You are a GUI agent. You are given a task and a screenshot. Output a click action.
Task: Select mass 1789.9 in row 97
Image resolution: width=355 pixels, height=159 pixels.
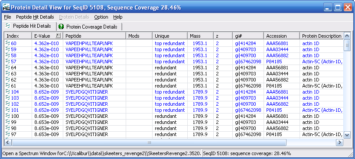[200, 134]
